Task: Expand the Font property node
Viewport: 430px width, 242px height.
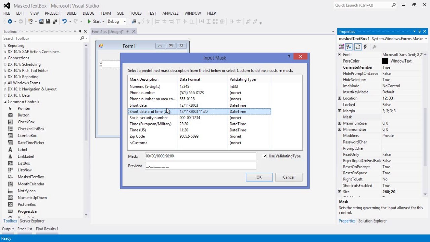Action: 339,54
